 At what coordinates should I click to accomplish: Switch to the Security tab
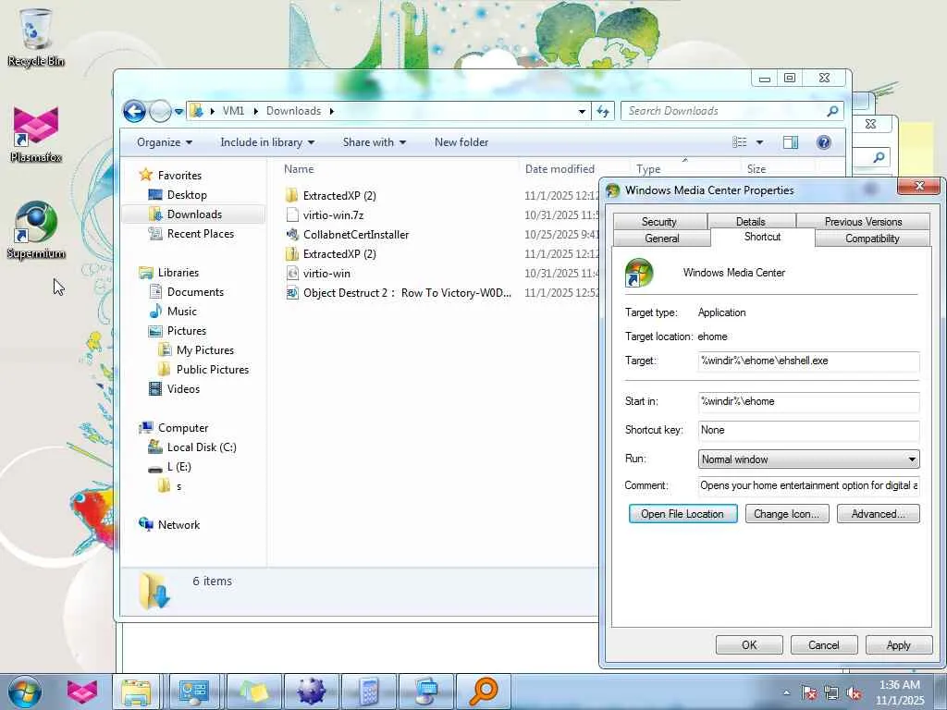(658, 222)
